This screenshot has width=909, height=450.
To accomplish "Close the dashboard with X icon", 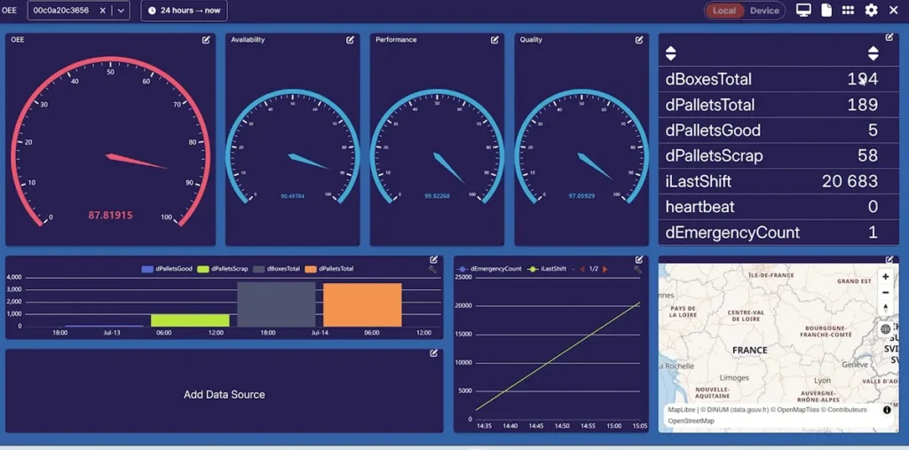I will coord(893,11).
